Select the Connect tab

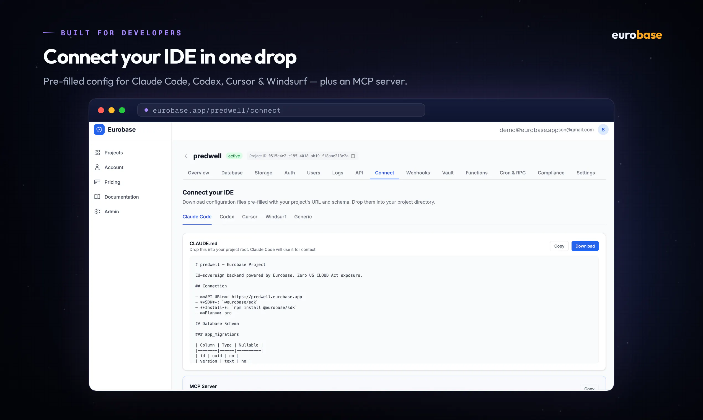[384, 173]
